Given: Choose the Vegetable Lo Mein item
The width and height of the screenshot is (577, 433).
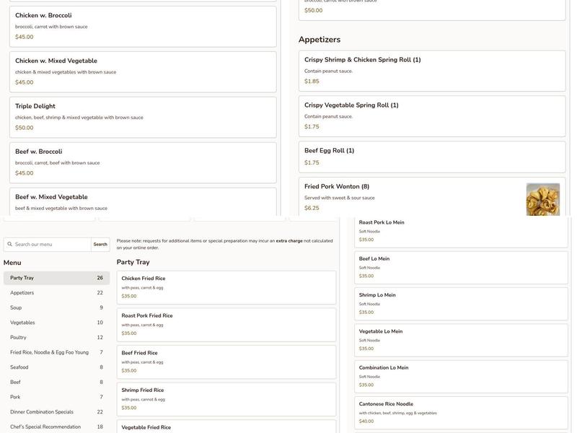Looking at the screenshot, I should 460,339.
